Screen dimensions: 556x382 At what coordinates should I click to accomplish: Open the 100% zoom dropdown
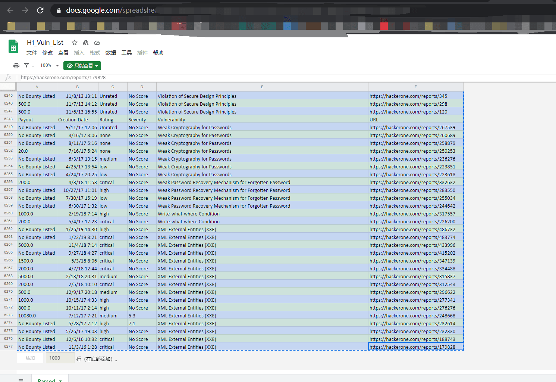tap(49, 65)
